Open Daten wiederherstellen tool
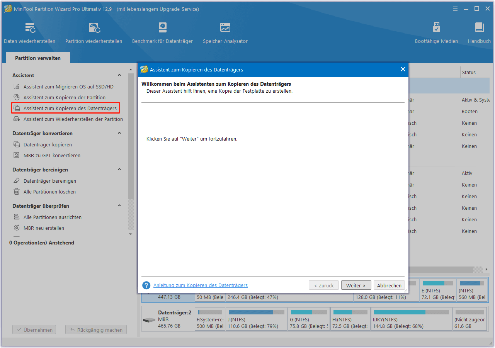Viewport: 495px width, 348px height. (x=30, y=33)
